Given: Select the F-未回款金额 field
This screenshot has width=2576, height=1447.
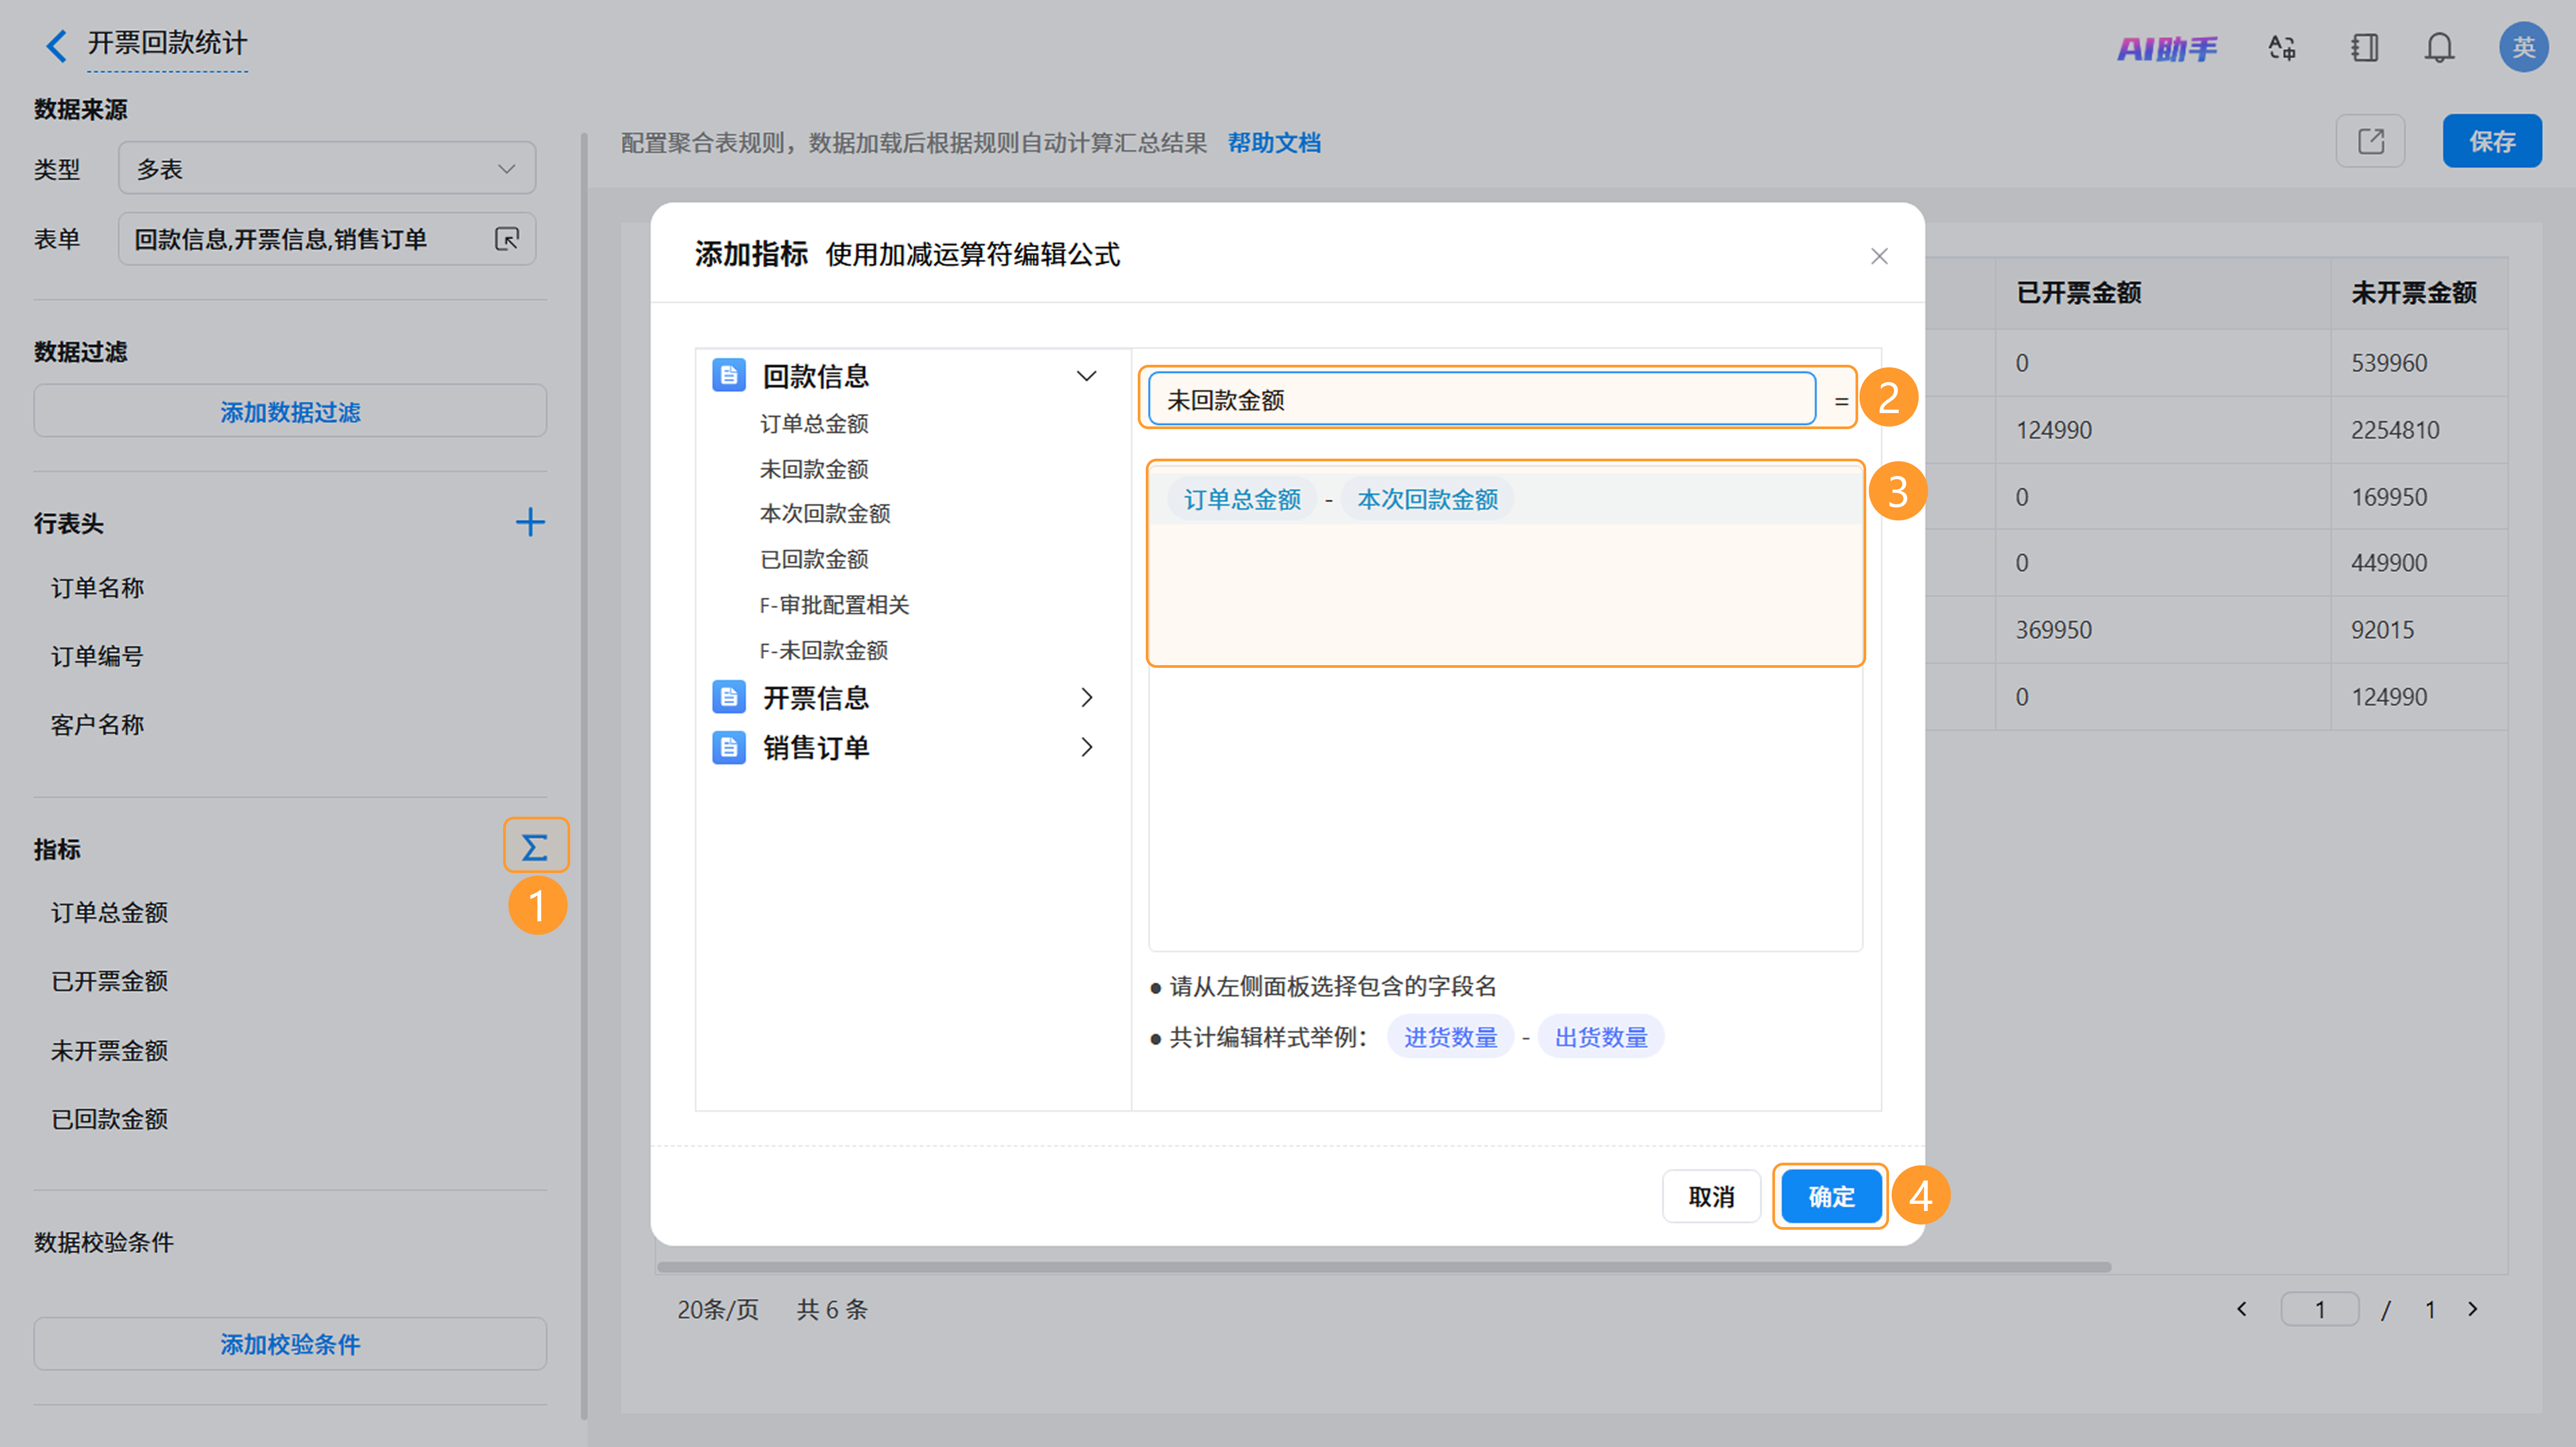Looking at the screenshot, I should (824, 650).
